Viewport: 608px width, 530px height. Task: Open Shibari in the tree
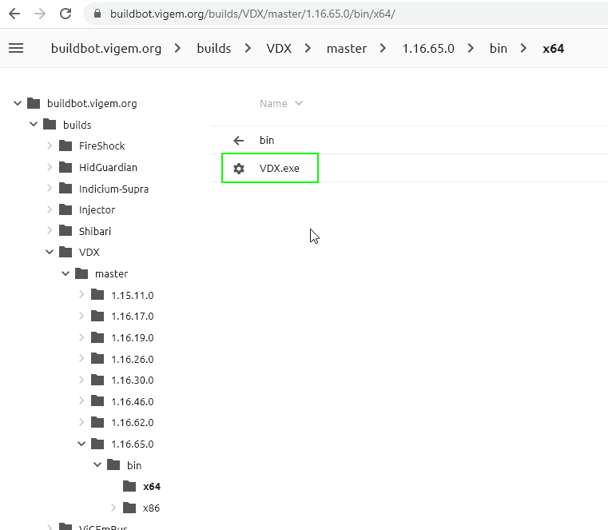[x=95, y=231]
